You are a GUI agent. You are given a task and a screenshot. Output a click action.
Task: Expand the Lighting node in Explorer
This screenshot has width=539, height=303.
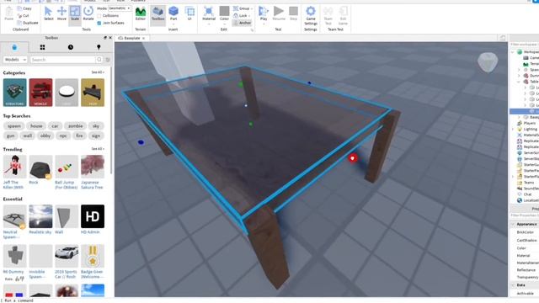coord(513,129)
